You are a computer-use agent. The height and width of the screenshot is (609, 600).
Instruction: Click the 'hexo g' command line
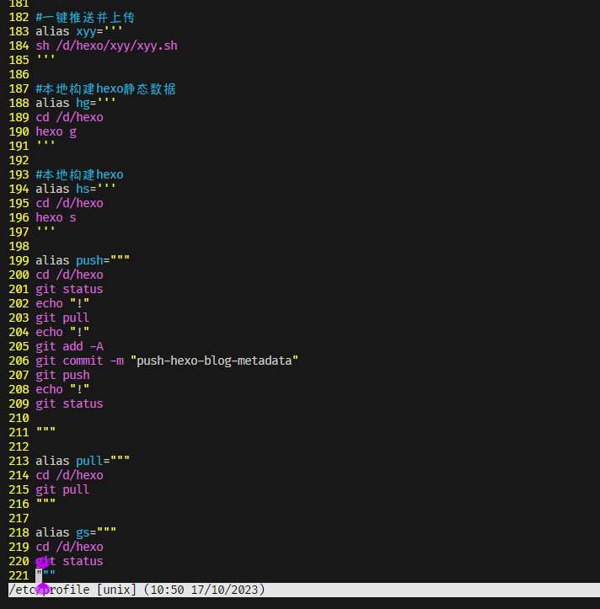click(x=56, y=131)
